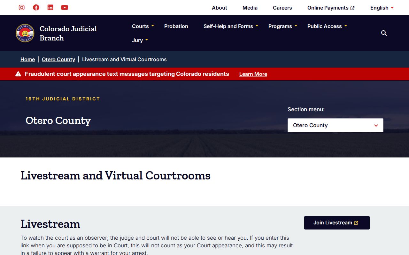
Task: Click the Otero County banner heading
Action: pos(58,120)
